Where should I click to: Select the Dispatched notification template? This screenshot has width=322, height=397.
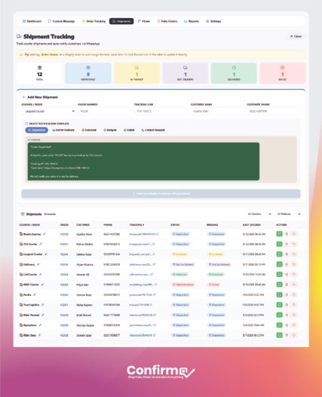(x=37, y=130)
